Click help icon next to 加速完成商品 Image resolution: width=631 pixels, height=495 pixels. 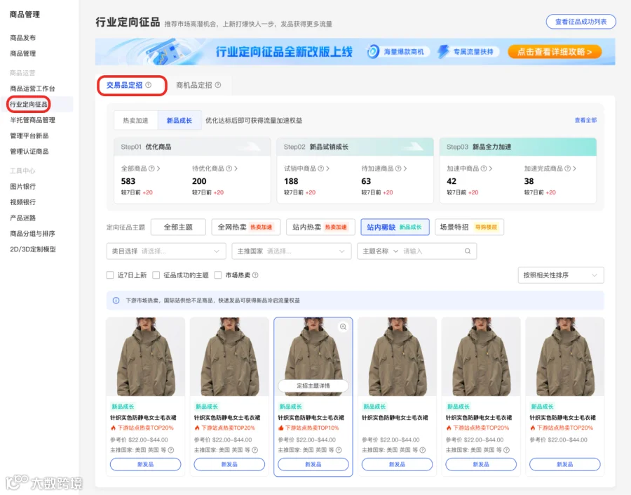tap(567, 169)
